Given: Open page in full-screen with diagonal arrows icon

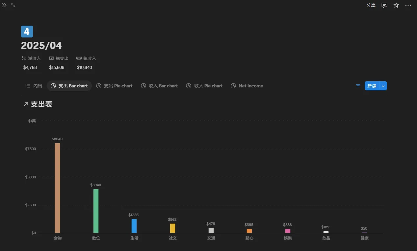Looking at the screenshot, I should [13, 5].
